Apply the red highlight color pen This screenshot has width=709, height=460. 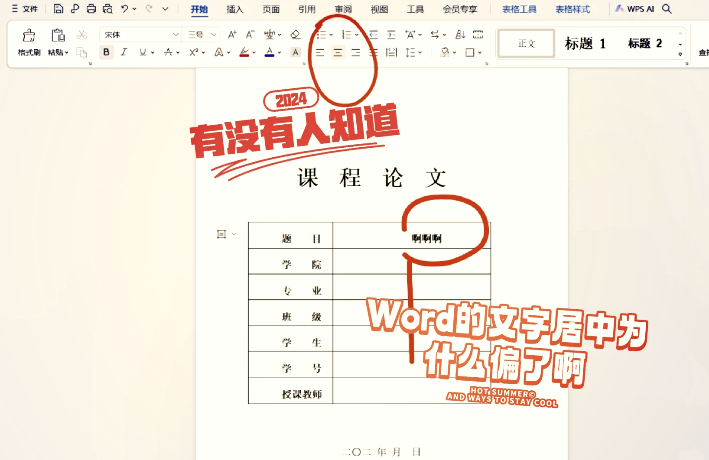244,52
